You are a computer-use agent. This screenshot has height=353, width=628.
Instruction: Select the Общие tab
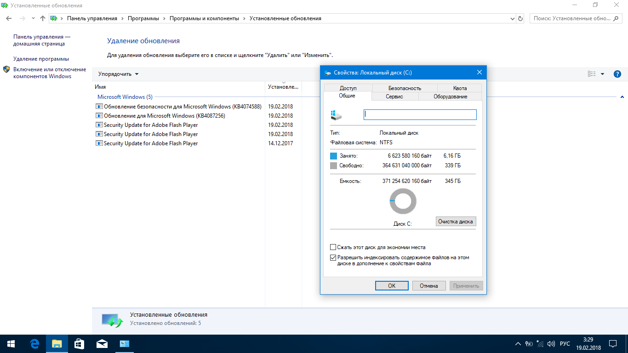[x=347, y=96]
